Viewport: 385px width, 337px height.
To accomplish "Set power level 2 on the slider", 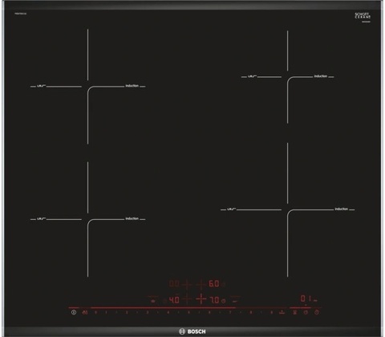I will 127,312.
